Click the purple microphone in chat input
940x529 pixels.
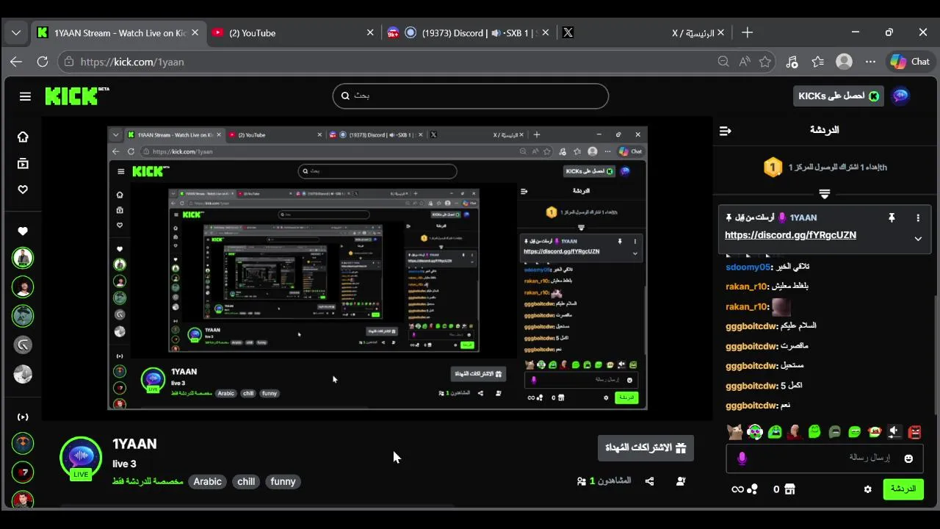pos(742,458)
